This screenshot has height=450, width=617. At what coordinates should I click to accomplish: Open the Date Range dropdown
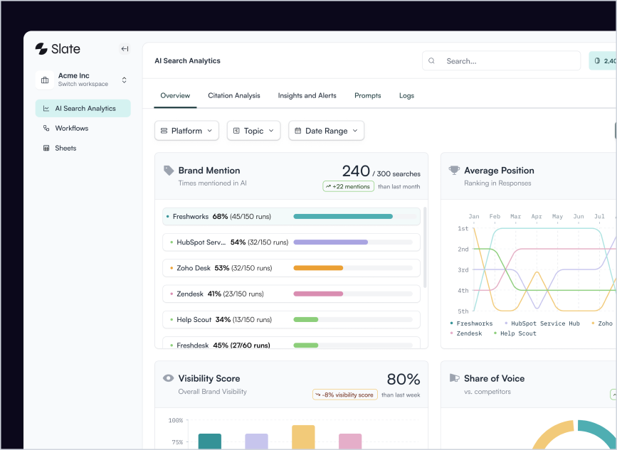[x=326, y=131]
